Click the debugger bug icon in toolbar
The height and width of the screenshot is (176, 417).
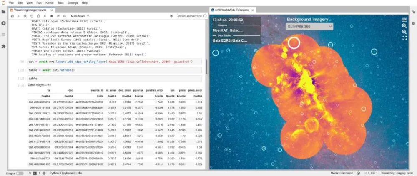[x=171, y=16]
